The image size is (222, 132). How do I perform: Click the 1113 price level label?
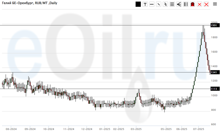(x=214, y=88)
